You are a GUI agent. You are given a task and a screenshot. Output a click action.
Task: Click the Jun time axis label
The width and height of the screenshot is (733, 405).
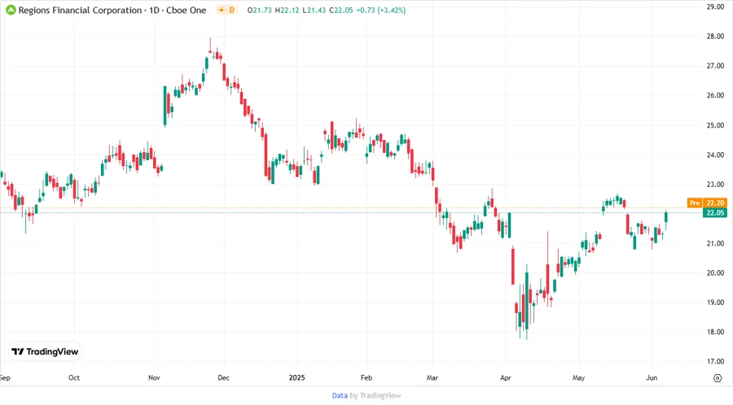pos(652,378)
